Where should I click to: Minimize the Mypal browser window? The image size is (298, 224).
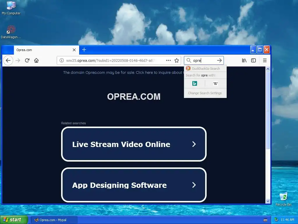[x=253, y=50]
